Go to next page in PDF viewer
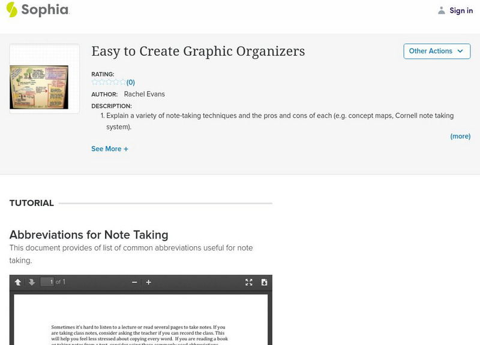The image size is (480, 345). click(x=32, y=282)
